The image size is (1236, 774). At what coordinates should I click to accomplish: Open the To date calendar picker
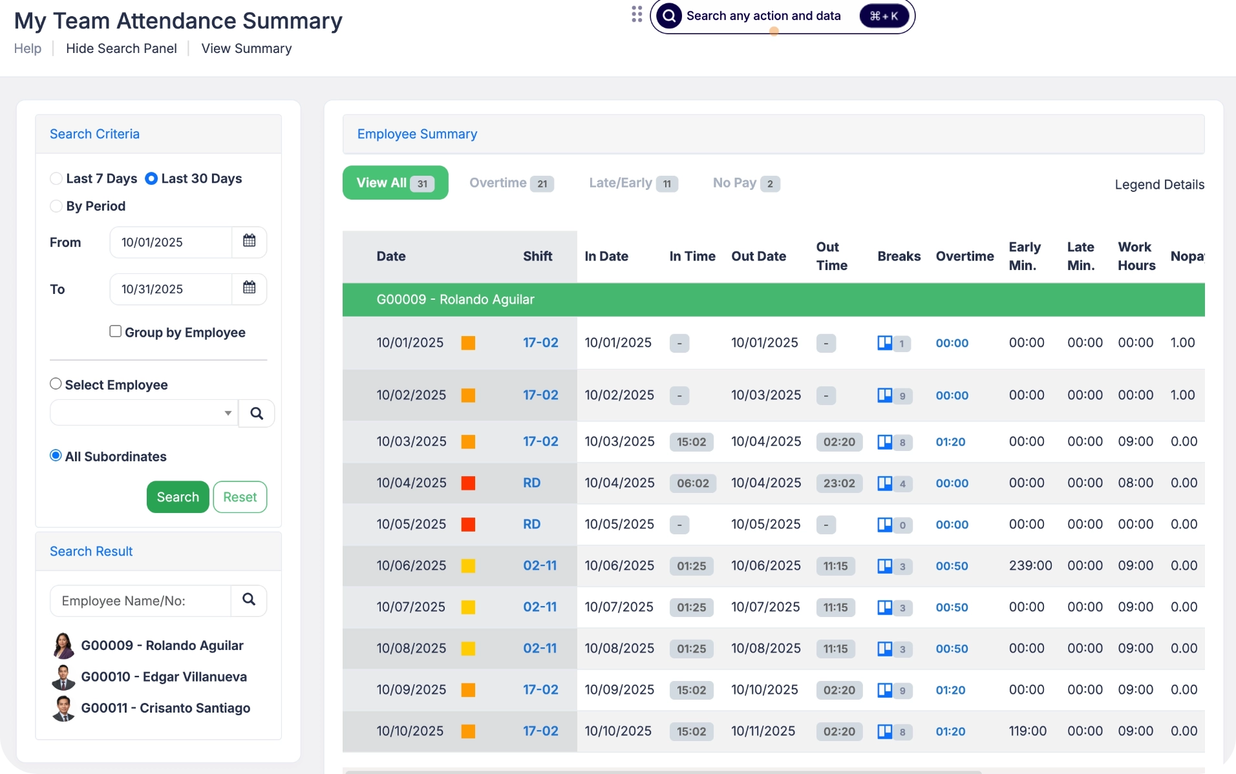(249, 288)
